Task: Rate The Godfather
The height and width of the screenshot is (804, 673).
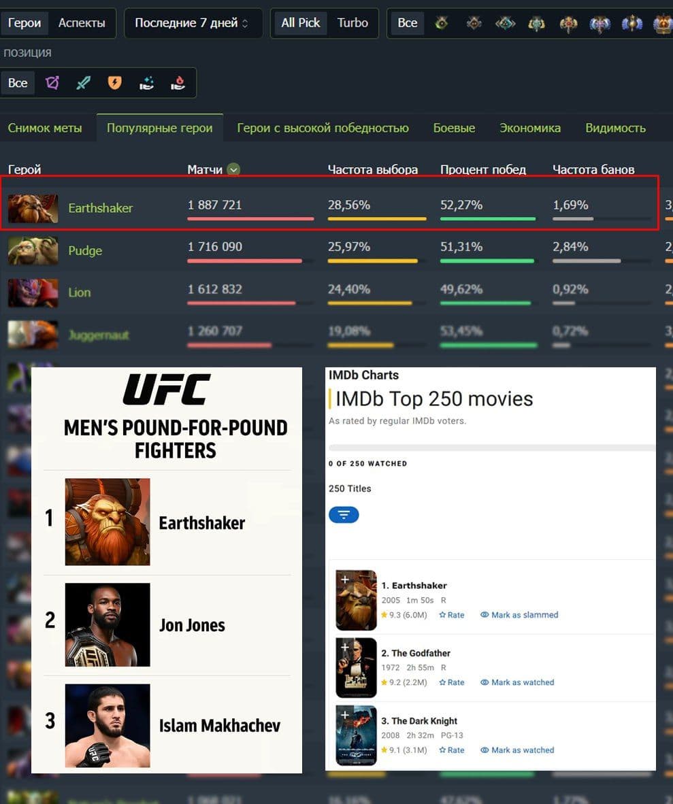Action: tap(452, 682)
